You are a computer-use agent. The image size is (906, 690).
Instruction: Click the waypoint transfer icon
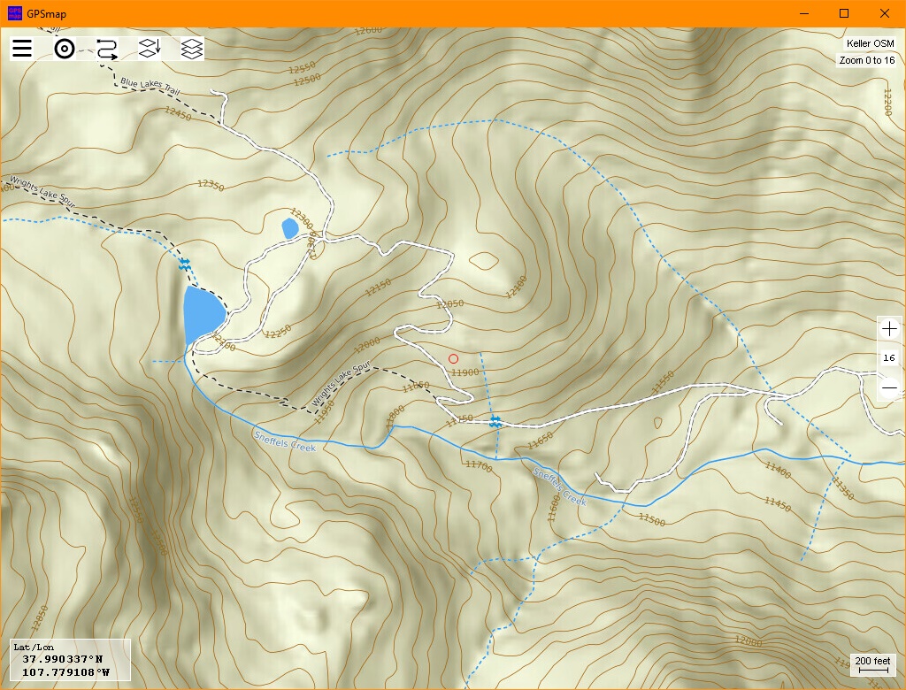(x=148, y=48)
